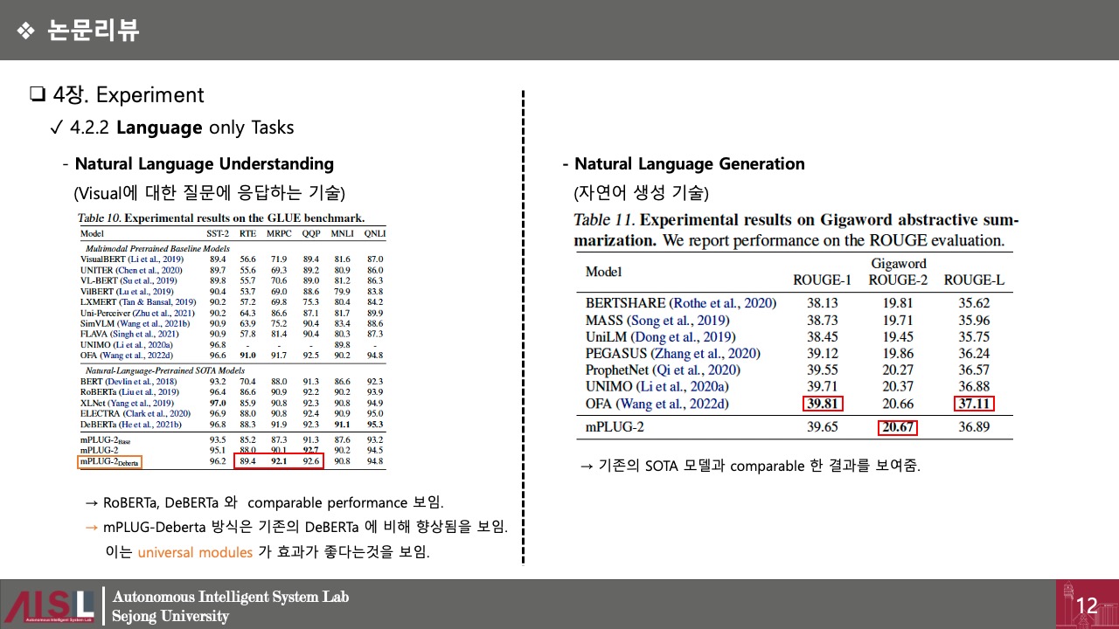The image size is (1119, 629).
Task: Click the 36.89 value in mPLUG-2 row
Action: (973, 427)
